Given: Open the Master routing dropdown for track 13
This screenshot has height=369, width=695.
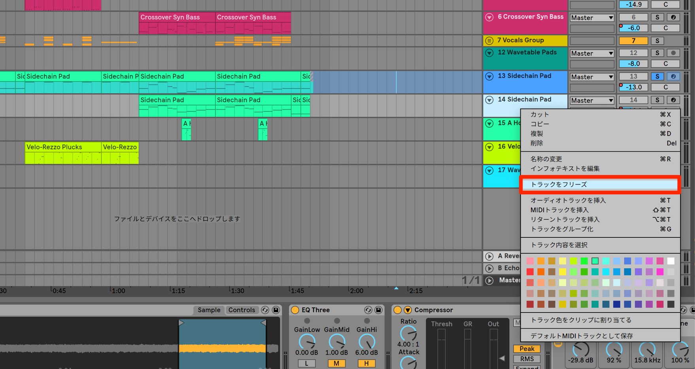Looking at the screenshot, I should (592, 77).
